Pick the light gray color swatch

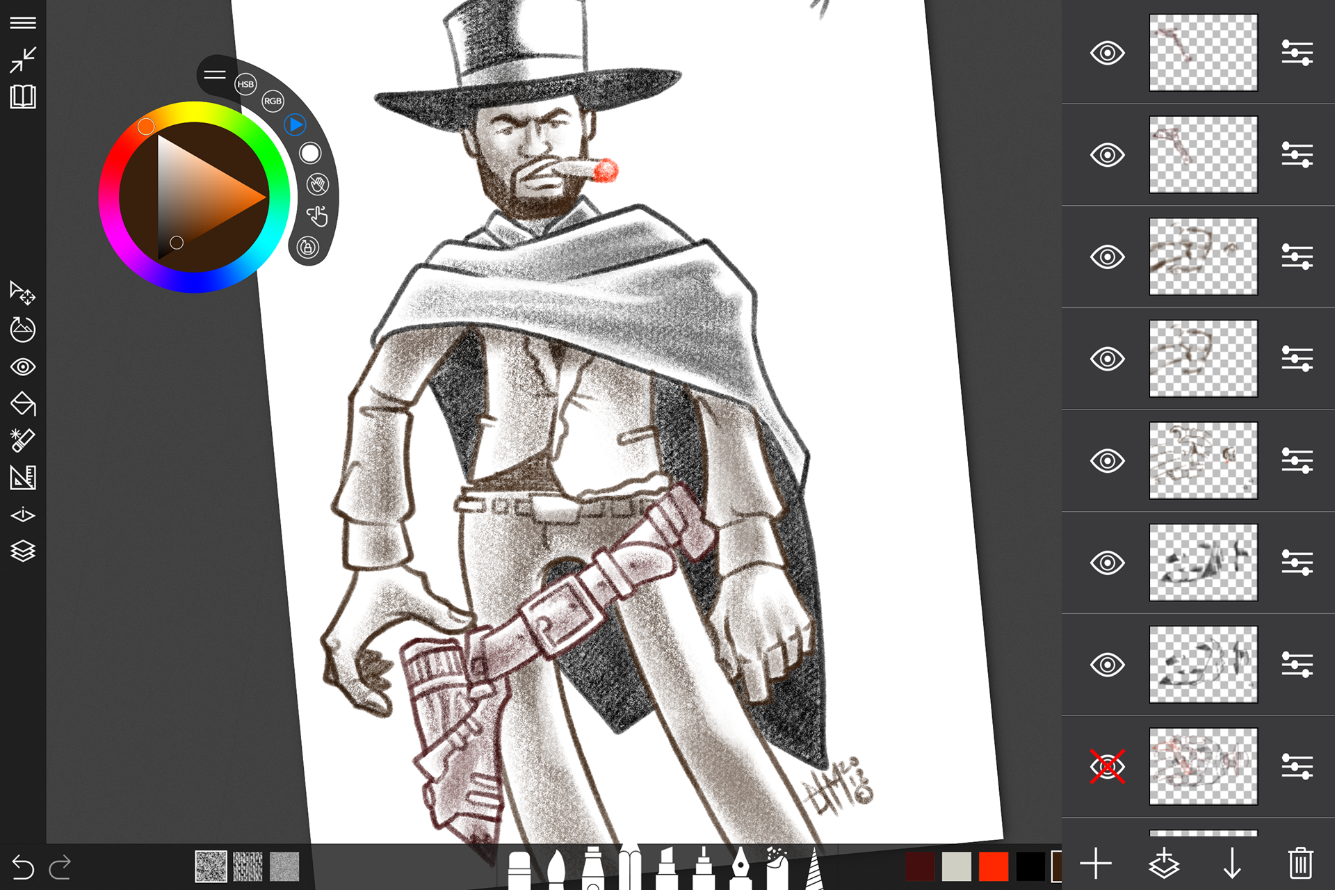(x=957, y=866)
